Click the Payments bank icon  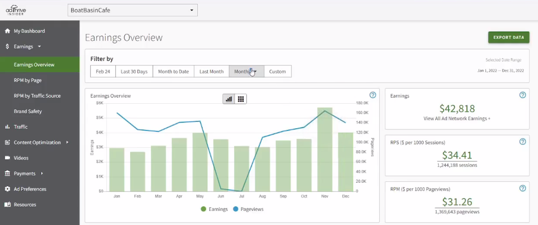tap(7, 173)
